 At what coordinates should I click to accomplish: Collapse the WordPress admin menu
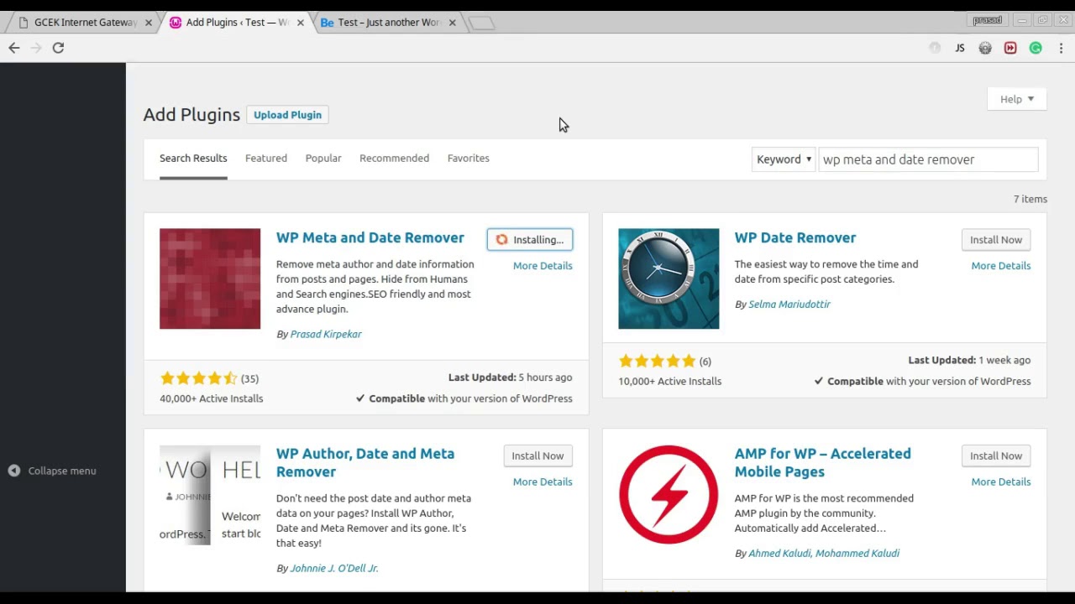[x=53, y=471]
